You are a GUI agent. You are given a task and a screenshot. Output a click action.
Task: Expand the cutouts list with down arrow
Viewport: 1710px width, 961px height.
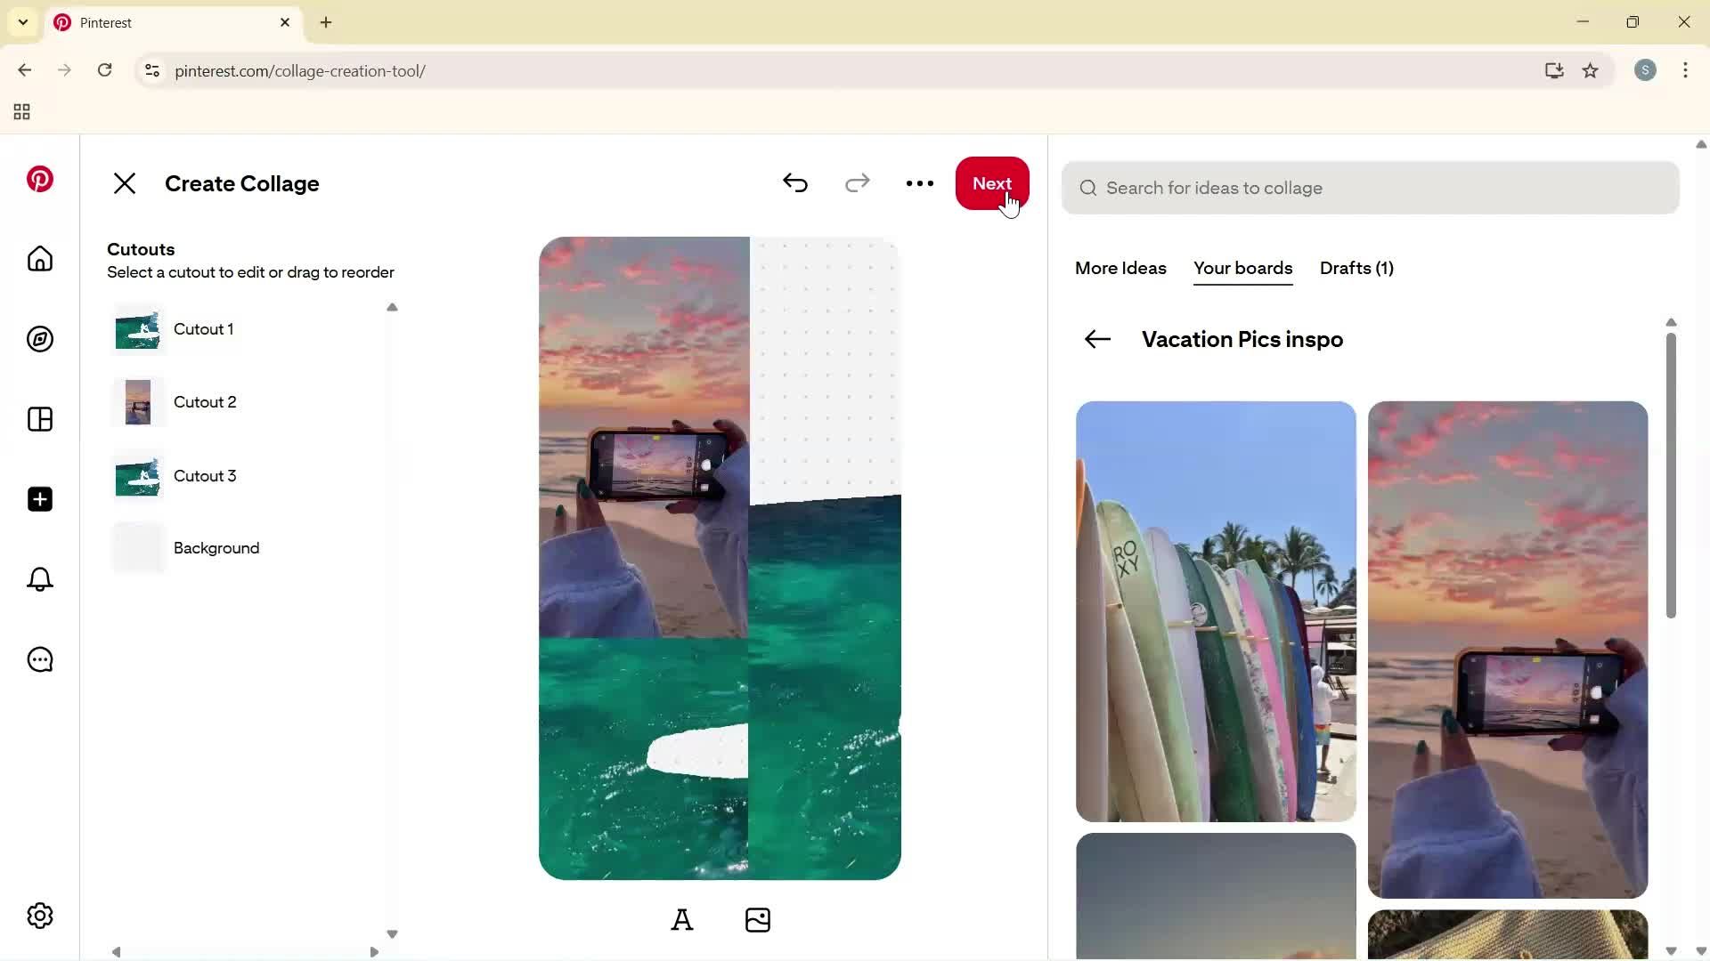[x=392, y=933]
